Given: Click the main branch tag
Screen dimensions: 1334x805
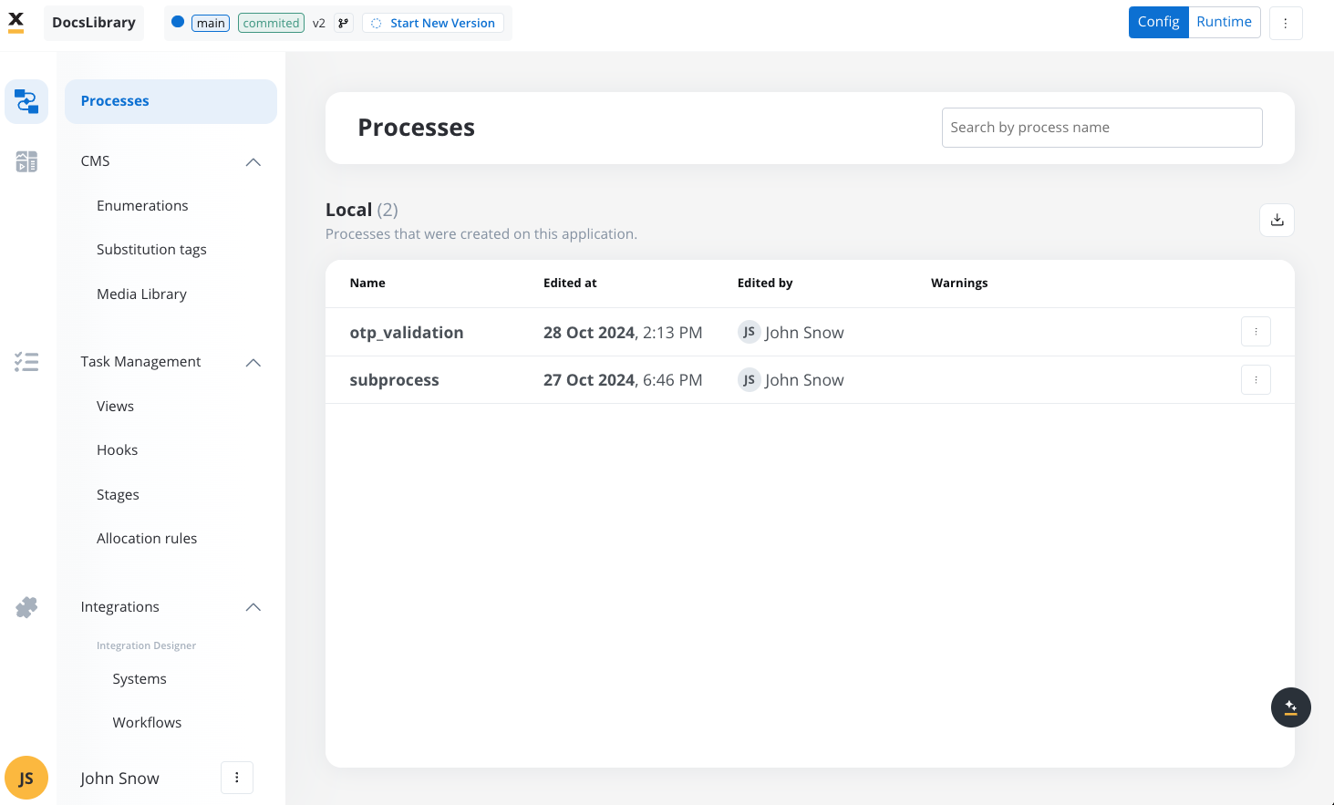Looking at the screenshot, I should (211, 23).
